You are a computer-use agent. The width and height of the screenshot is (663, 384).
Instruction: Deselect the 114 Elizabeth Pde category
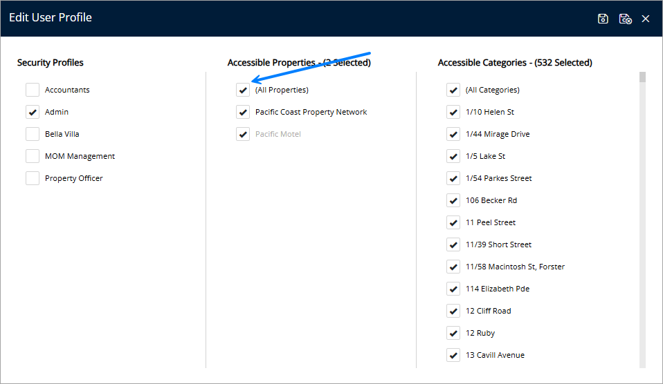click(x=453, y=289)
